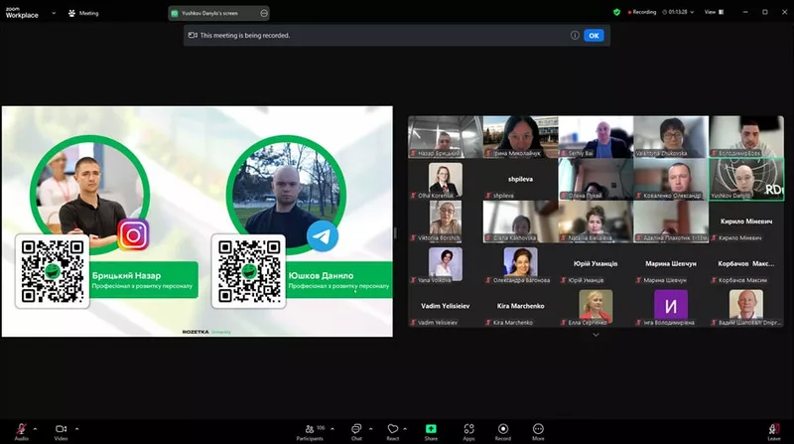Select Олександра Вагонова participant tile
Image resolution: width=794 pixels, height=444 pixels.
click(x=520, y=263)
